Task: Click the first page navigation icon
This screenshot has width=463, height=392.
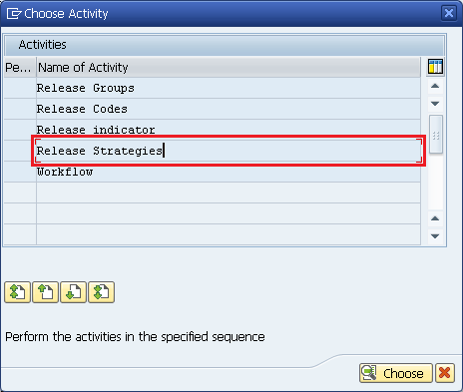Action: (x=17, y=292)
